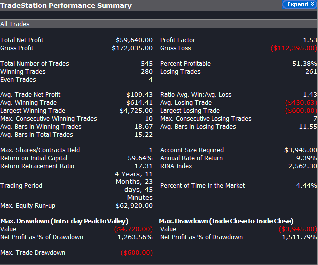
Task: Click Max. Shares/Contracts Held value 1
Action: (x=151, y=150)
